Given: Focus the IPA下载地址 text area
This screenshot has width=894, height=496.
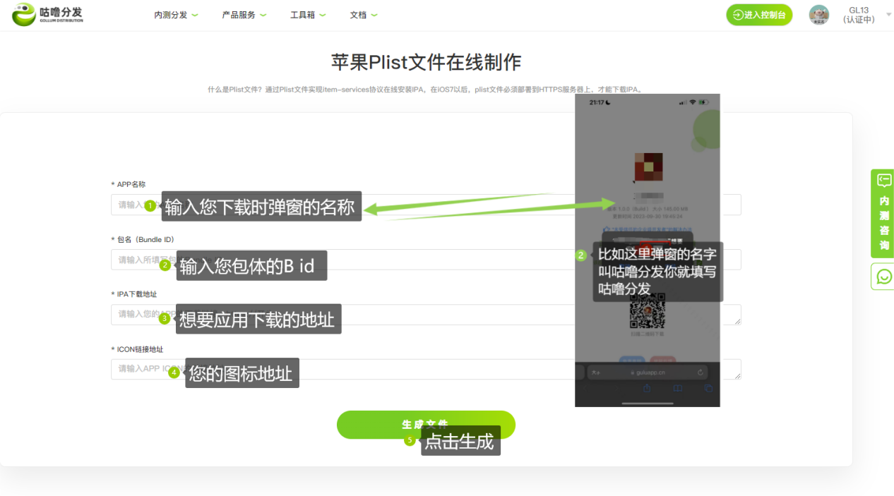Looking at the screenshot, I should click(426, 315).
